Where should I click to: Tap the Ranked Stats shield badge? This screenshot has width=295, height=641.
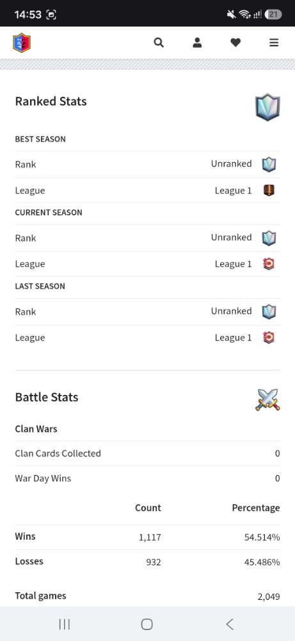coord(267,107)
